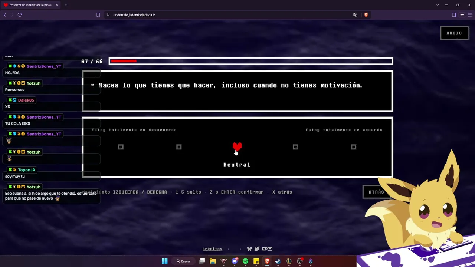Screen dimensions: 475x267
Task: Open Task View on the taskbar
Action: coord(202,261)
